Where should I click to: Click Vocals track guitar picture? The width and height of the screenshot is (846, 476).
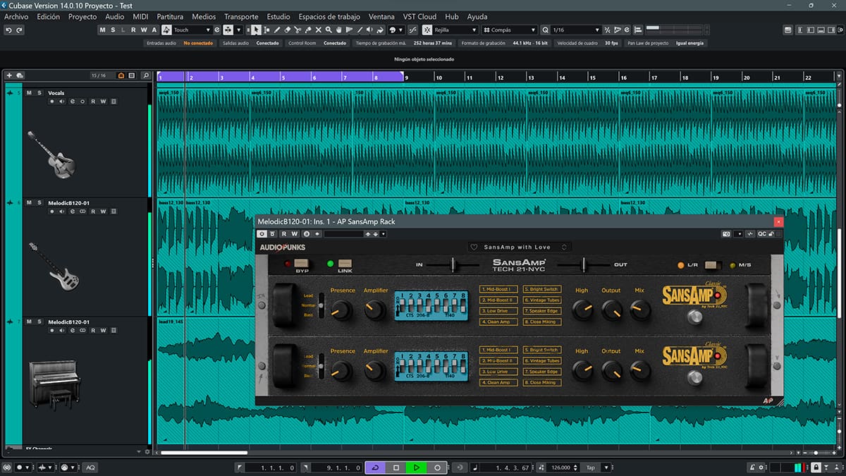tap(51, 154)
